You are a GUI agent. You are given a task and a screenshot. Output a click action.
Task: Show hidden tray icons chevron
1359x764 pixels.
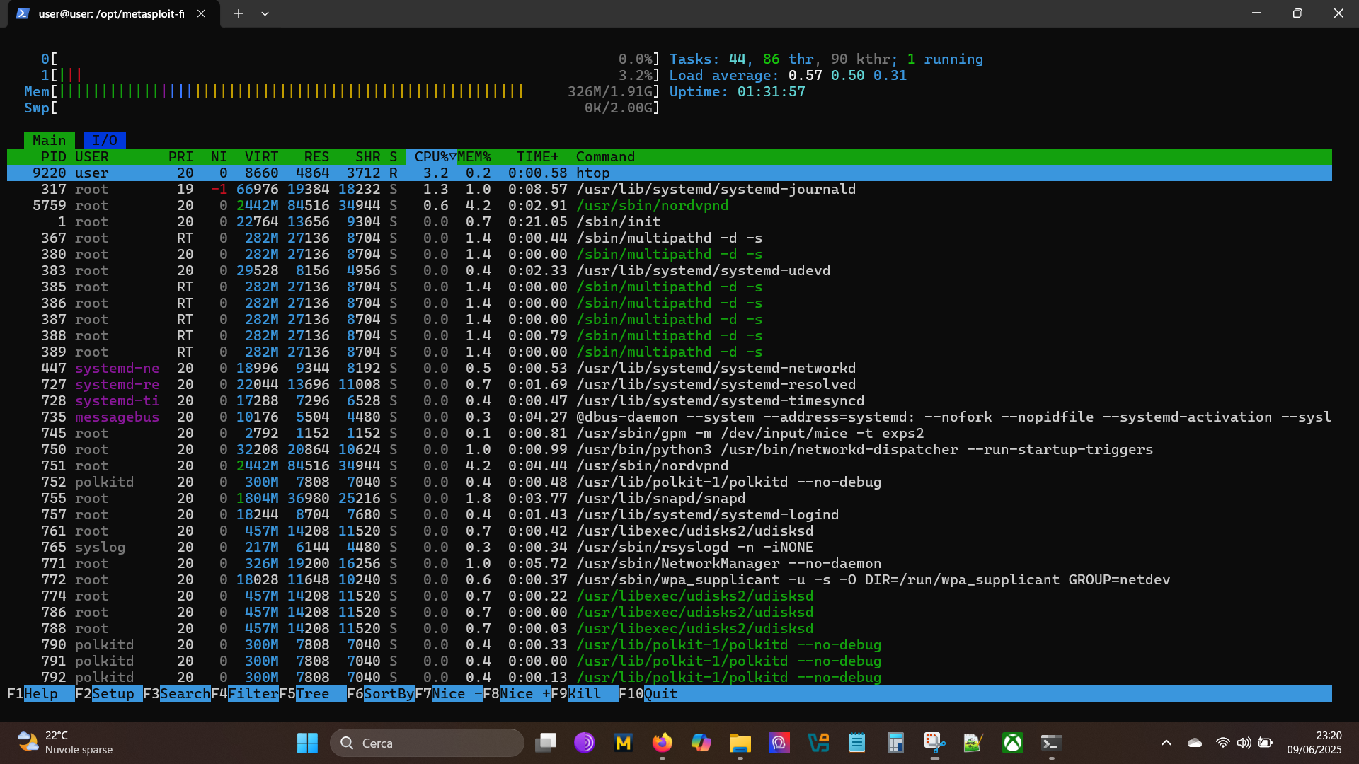point(1166,743)
